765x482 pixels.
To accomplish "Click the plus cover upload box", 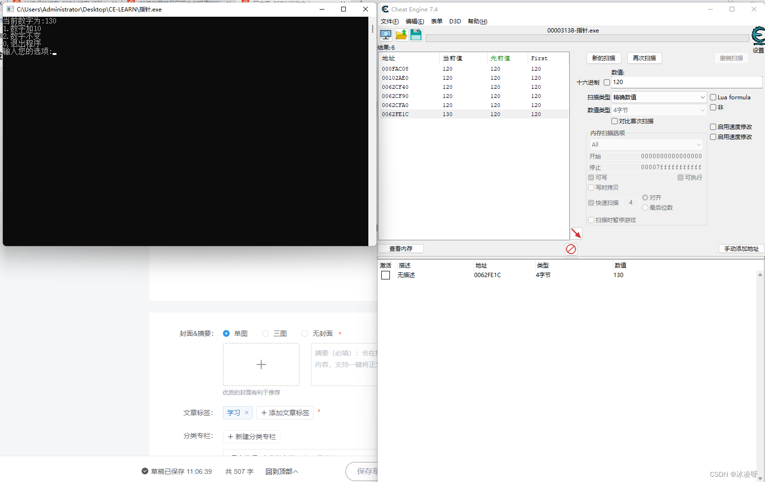I will [x=261, y=364].
